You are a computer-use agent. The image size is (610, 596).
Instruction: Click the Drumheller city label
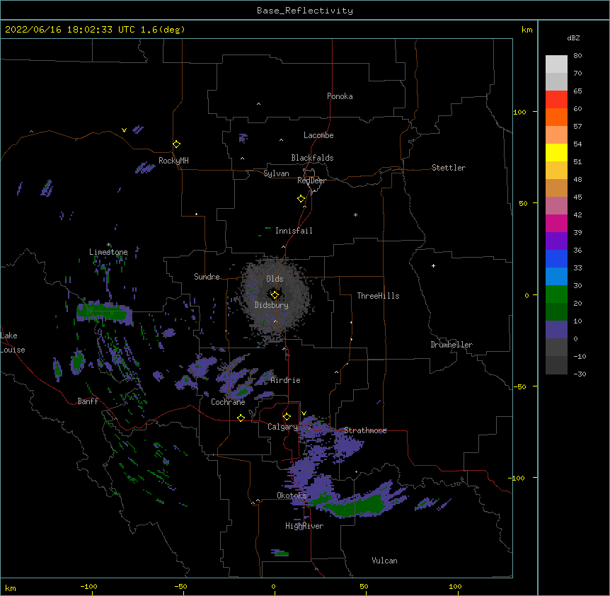[x=451, y=345]
